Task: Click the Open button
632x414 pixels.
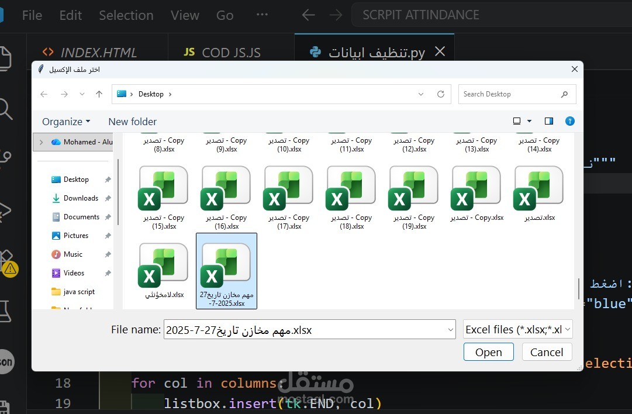Action: (x=489, y=352)
